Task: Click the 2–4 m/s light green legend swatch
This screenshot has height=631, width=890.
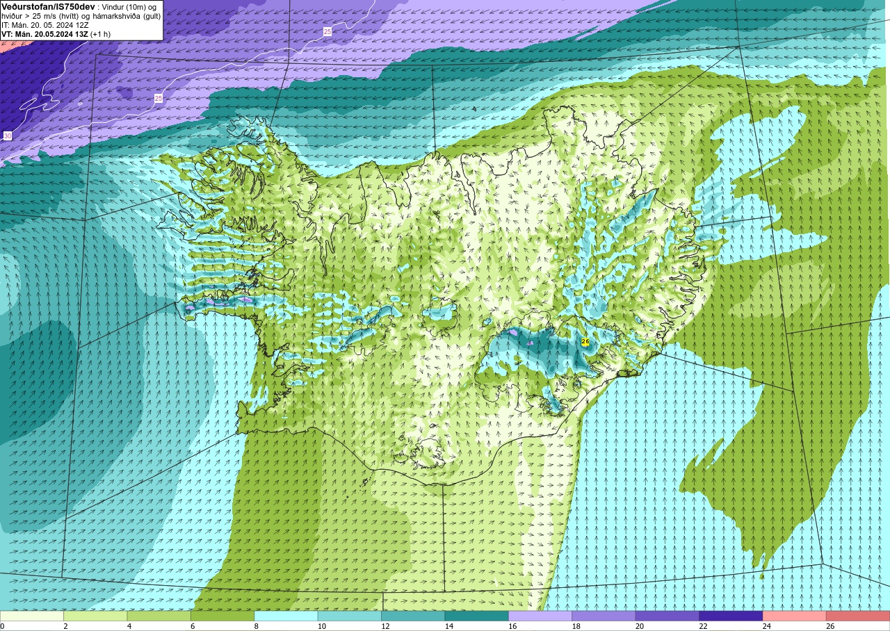Action: 95,616
